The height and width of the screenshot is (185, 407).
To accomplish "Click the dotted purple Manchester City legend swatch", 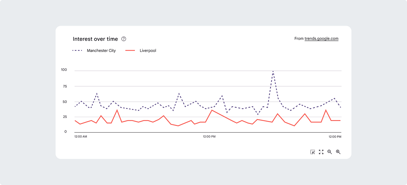I will point(77,51).
